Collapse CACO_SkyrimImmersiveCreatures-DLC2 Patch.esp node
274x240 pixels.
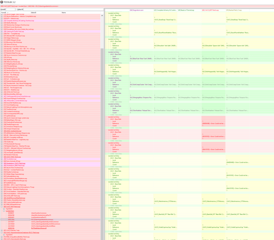(2, 232)
